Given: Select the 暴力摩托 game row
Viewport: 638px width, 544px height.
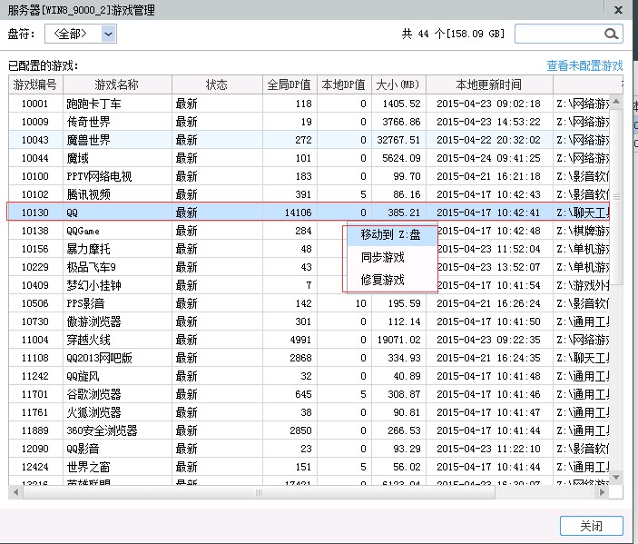Looking at the screenshot, I should click(x=309, y=249).
